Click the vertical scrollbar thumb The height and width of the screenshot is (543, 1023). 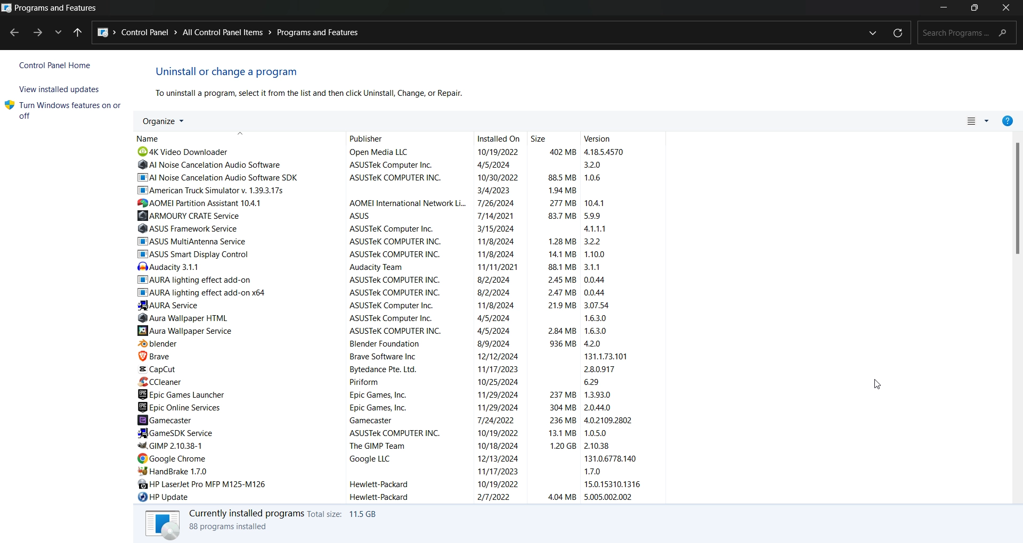click(1017, 198)
